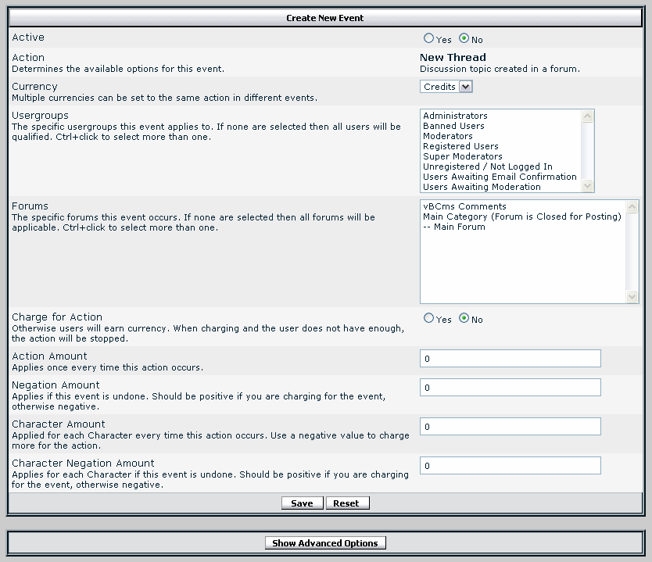Click Usergroups list scroll down arrow
This screenshot has height=562, width=652.
pyautogui.click(x=587, y=185)
